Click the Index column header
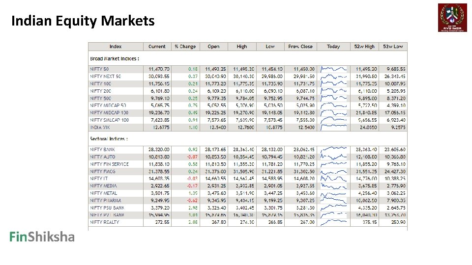 [116, 47]
